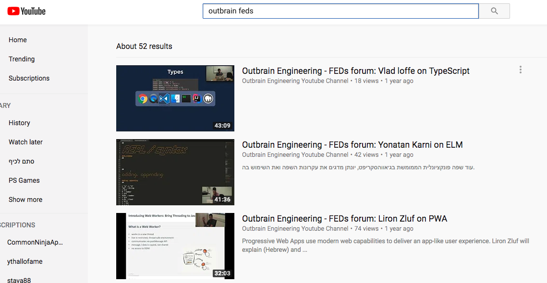The image size is (547, 283).
Task: Open the 'סתם לכיף' playlist
Action: pos(21,161)
